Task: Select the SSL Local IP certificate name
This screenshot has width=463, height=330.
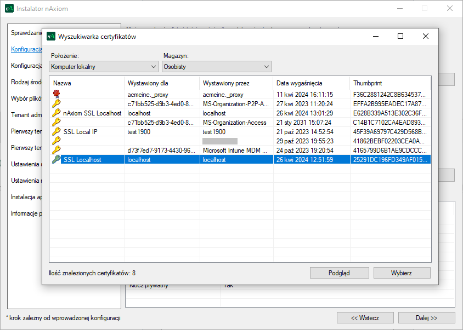Action: [80, 132]
